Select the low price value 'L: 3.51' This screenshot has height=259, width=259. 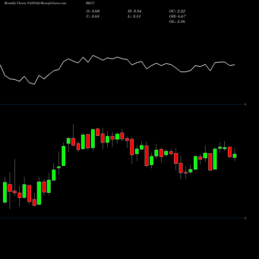(x=134, y=17)
